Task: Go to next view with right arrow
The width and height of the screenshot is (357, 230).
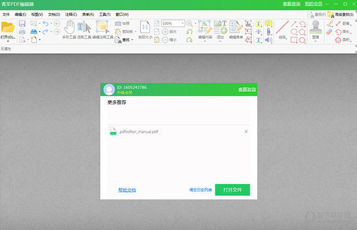Action: (57, 32)
